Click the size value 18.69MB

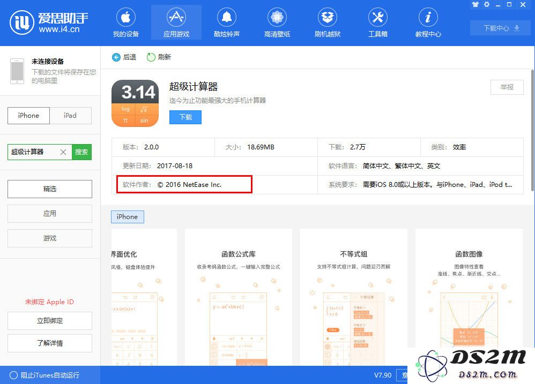[261, 147]
